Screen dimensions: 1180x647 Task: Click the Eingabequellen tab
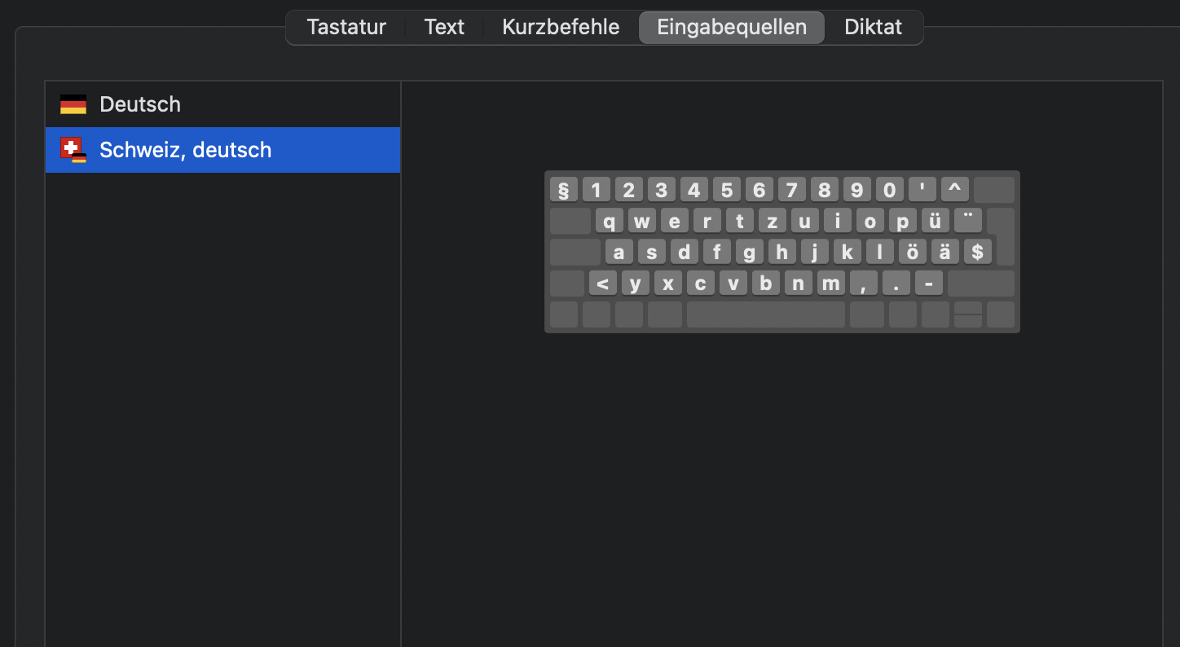[732, 27]
